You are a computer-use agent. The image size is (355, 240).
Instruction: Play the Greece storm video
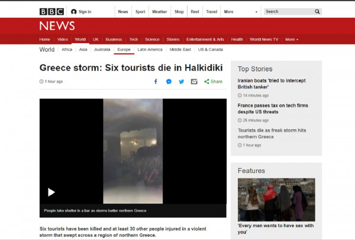pos(51,191)
